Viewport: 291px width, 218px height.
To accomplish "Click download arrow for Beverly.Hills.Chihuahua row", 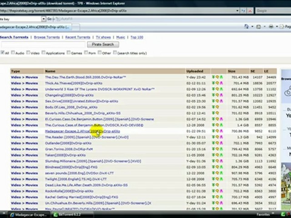I will [x=213, y=113].
